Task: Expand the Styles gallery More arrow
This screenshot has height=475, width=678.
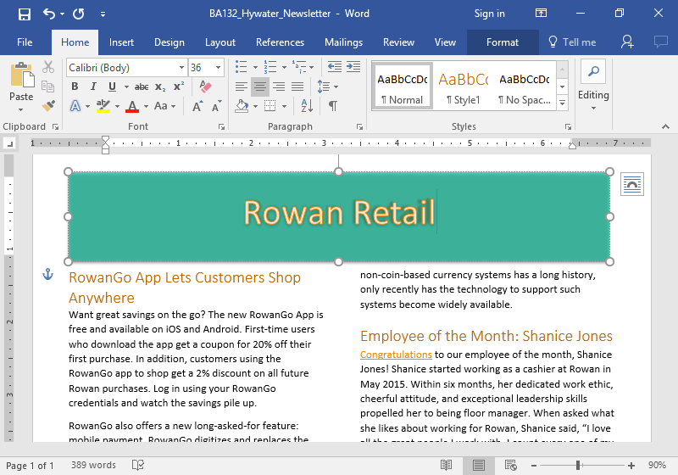Action: [x=562, y=103]
